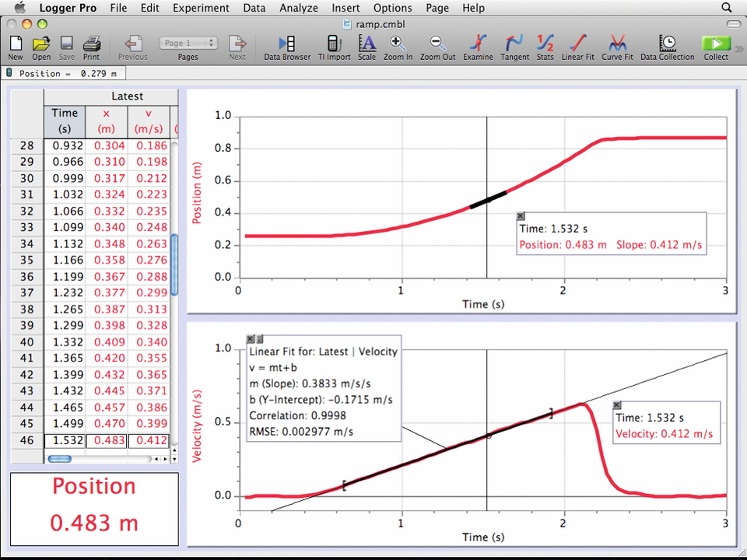The image size is (747, 560).
Task: Open the TI Import tool
Action: pos(334,44)
